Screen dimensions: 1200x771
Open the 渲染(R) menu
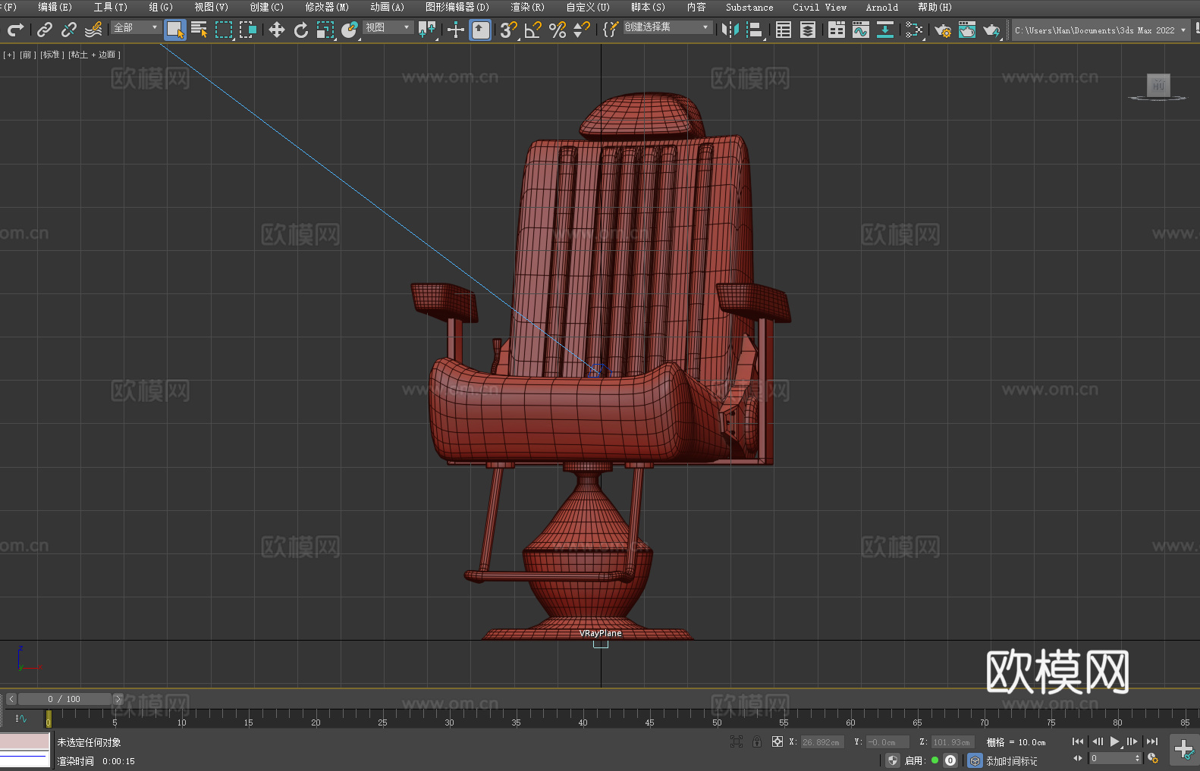point(527,7)
